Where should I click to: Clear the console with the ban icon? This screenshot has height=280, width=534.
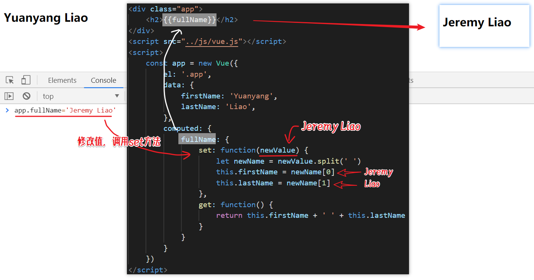point(26,96)
